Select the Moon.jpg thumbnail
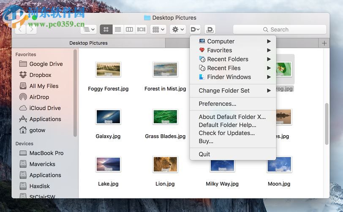 (x=279, y=164)
